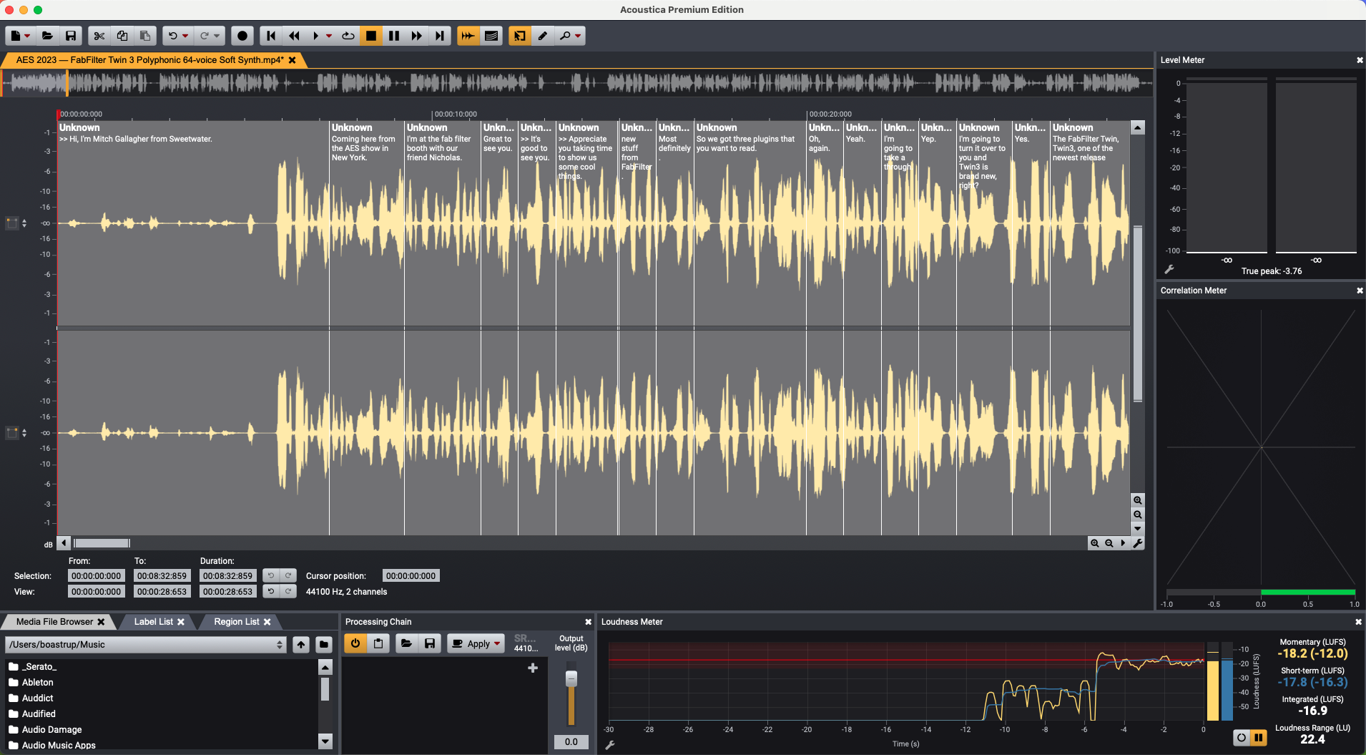Switch to the Region List tab
The height and width of the screenshot is (755, 1366).
point(236,621)
